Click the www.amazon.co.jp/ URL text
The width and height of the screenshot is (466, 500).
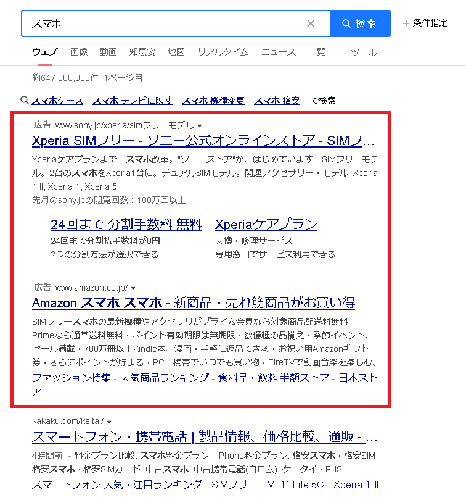pos(91,288)
